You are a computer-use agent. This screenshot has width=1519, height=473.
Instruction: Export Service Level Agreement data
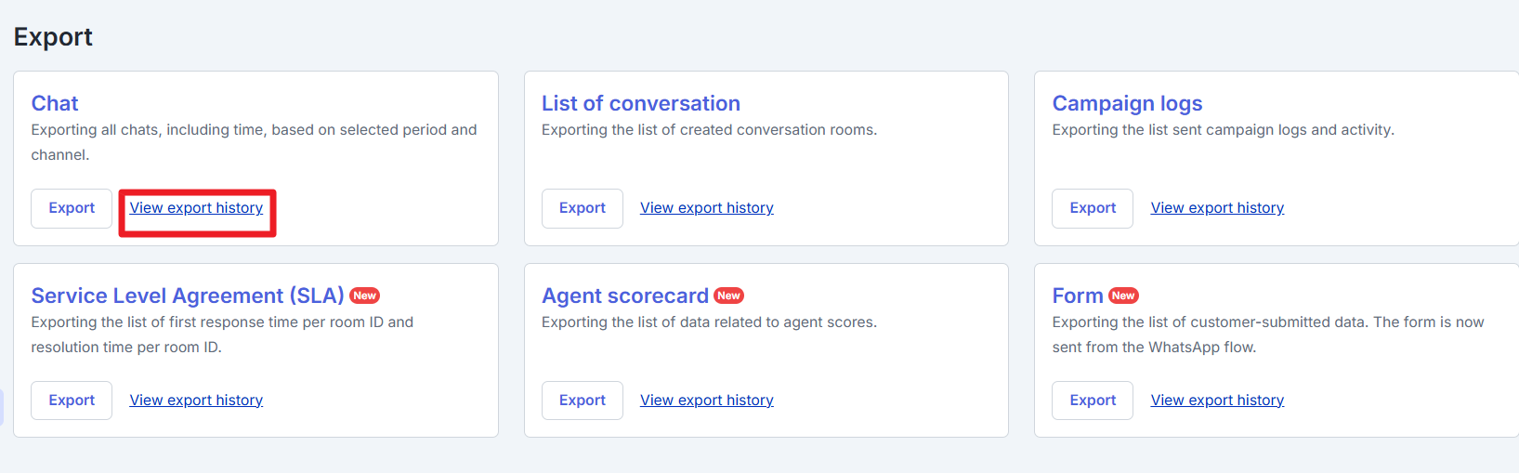pyautogui.click(x=72, y=401)
